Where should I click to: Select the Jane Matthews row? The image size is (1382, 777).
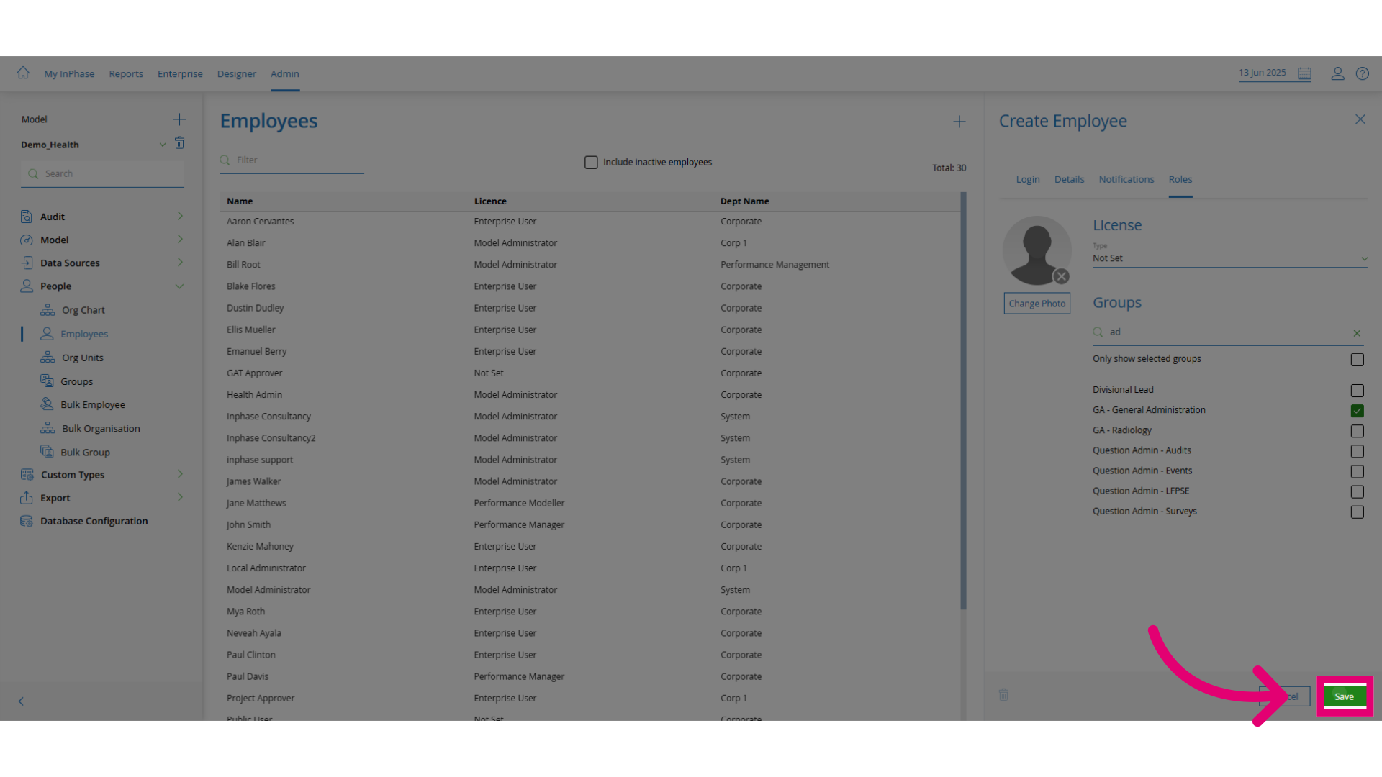[x=590, y=503]
